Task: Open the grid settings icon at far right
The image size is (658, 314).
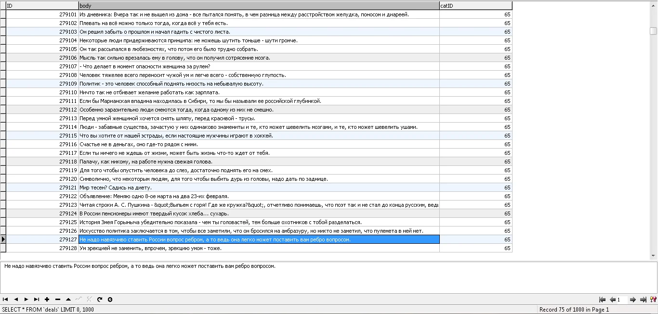Action: point(653,300)
